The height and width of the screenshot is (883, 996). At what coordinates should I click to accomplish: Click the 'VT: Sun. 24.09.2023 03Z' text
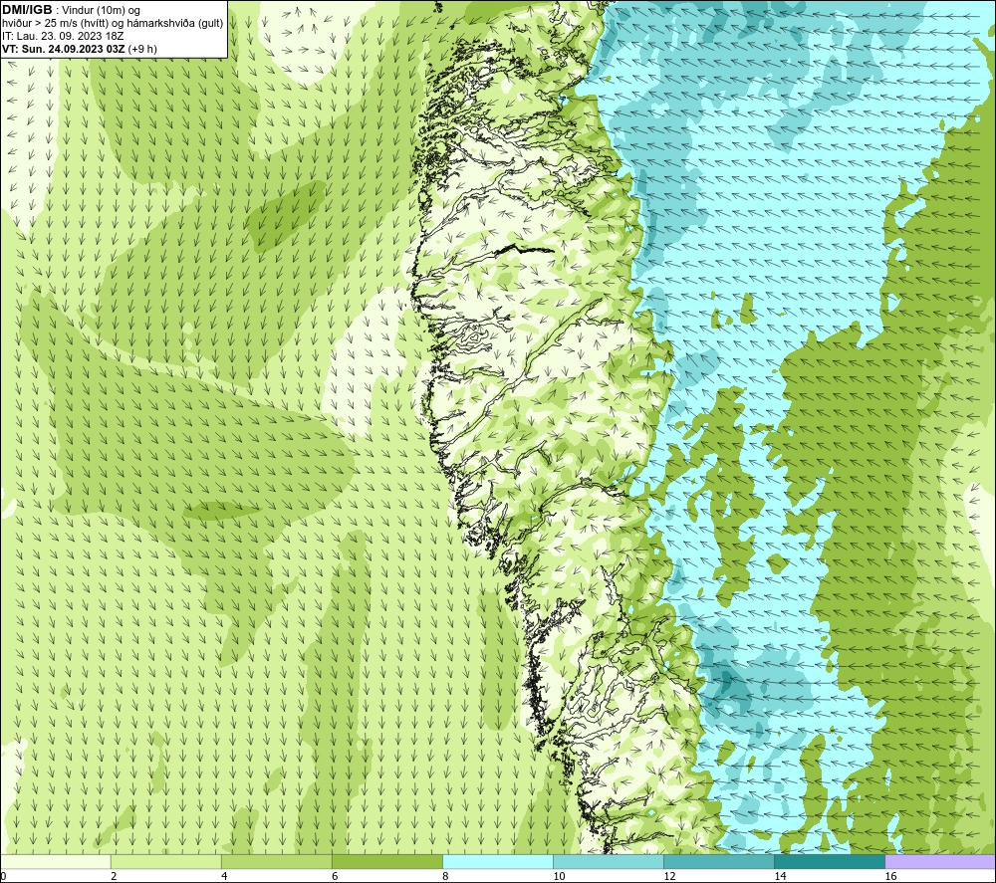tap(64, 49)
